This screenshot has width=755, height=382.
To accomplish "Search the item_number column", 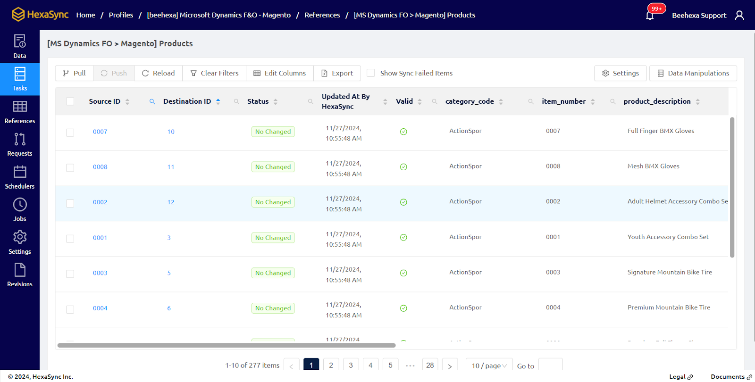I will 612,101.
